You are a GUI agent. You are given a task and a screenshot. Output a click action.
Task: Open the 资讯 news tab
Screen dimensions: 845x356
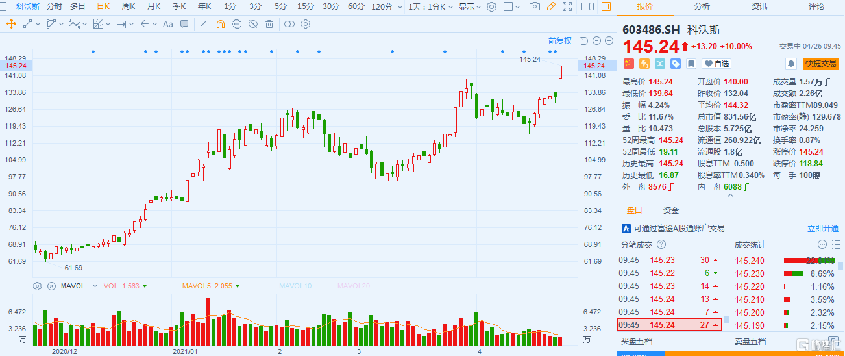tap(759, 6)
